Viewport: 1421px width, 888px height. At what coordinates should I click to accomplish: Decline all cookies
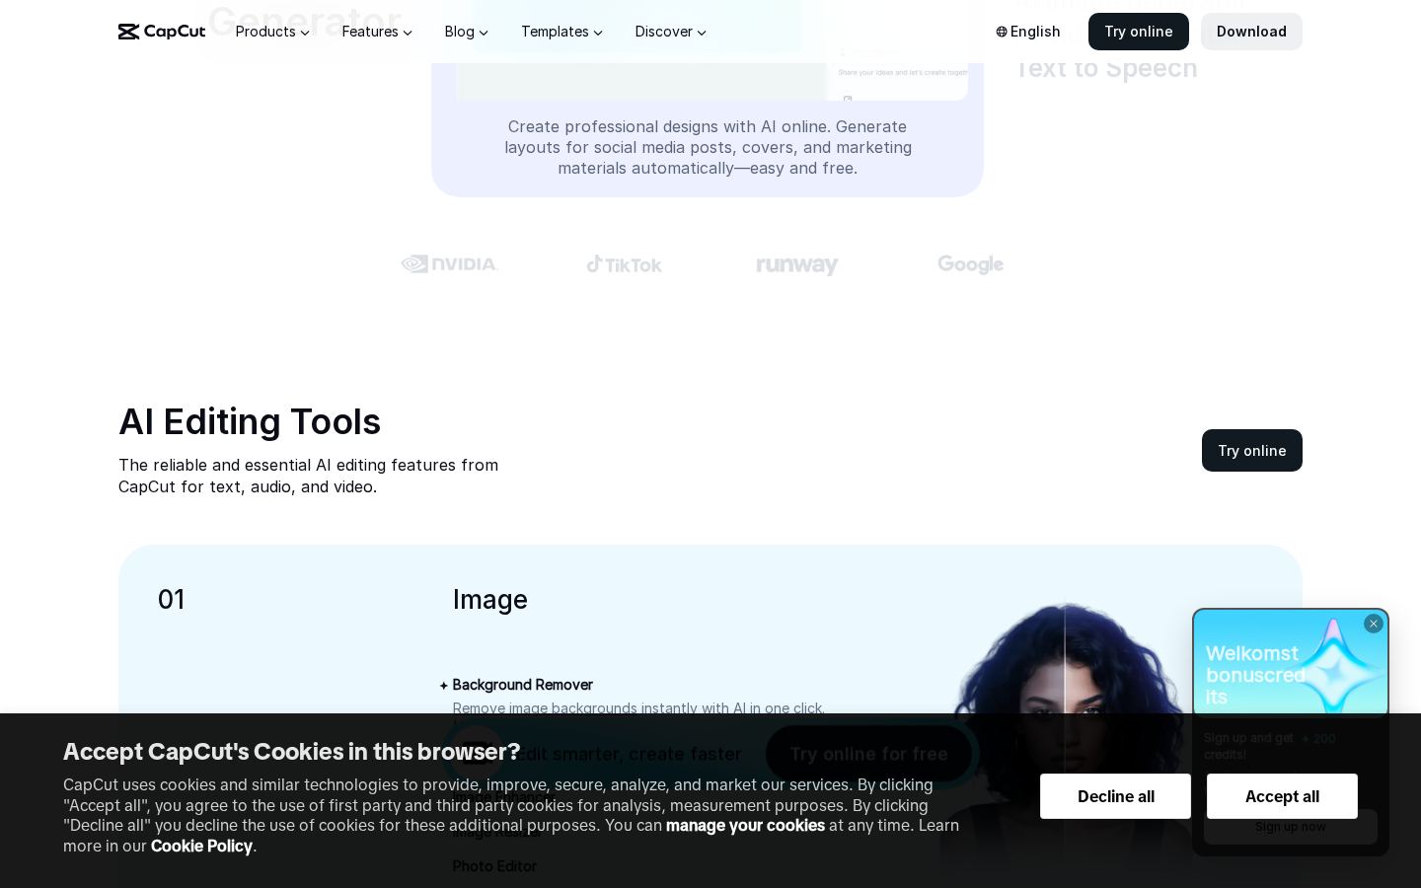pos(1115,796)
